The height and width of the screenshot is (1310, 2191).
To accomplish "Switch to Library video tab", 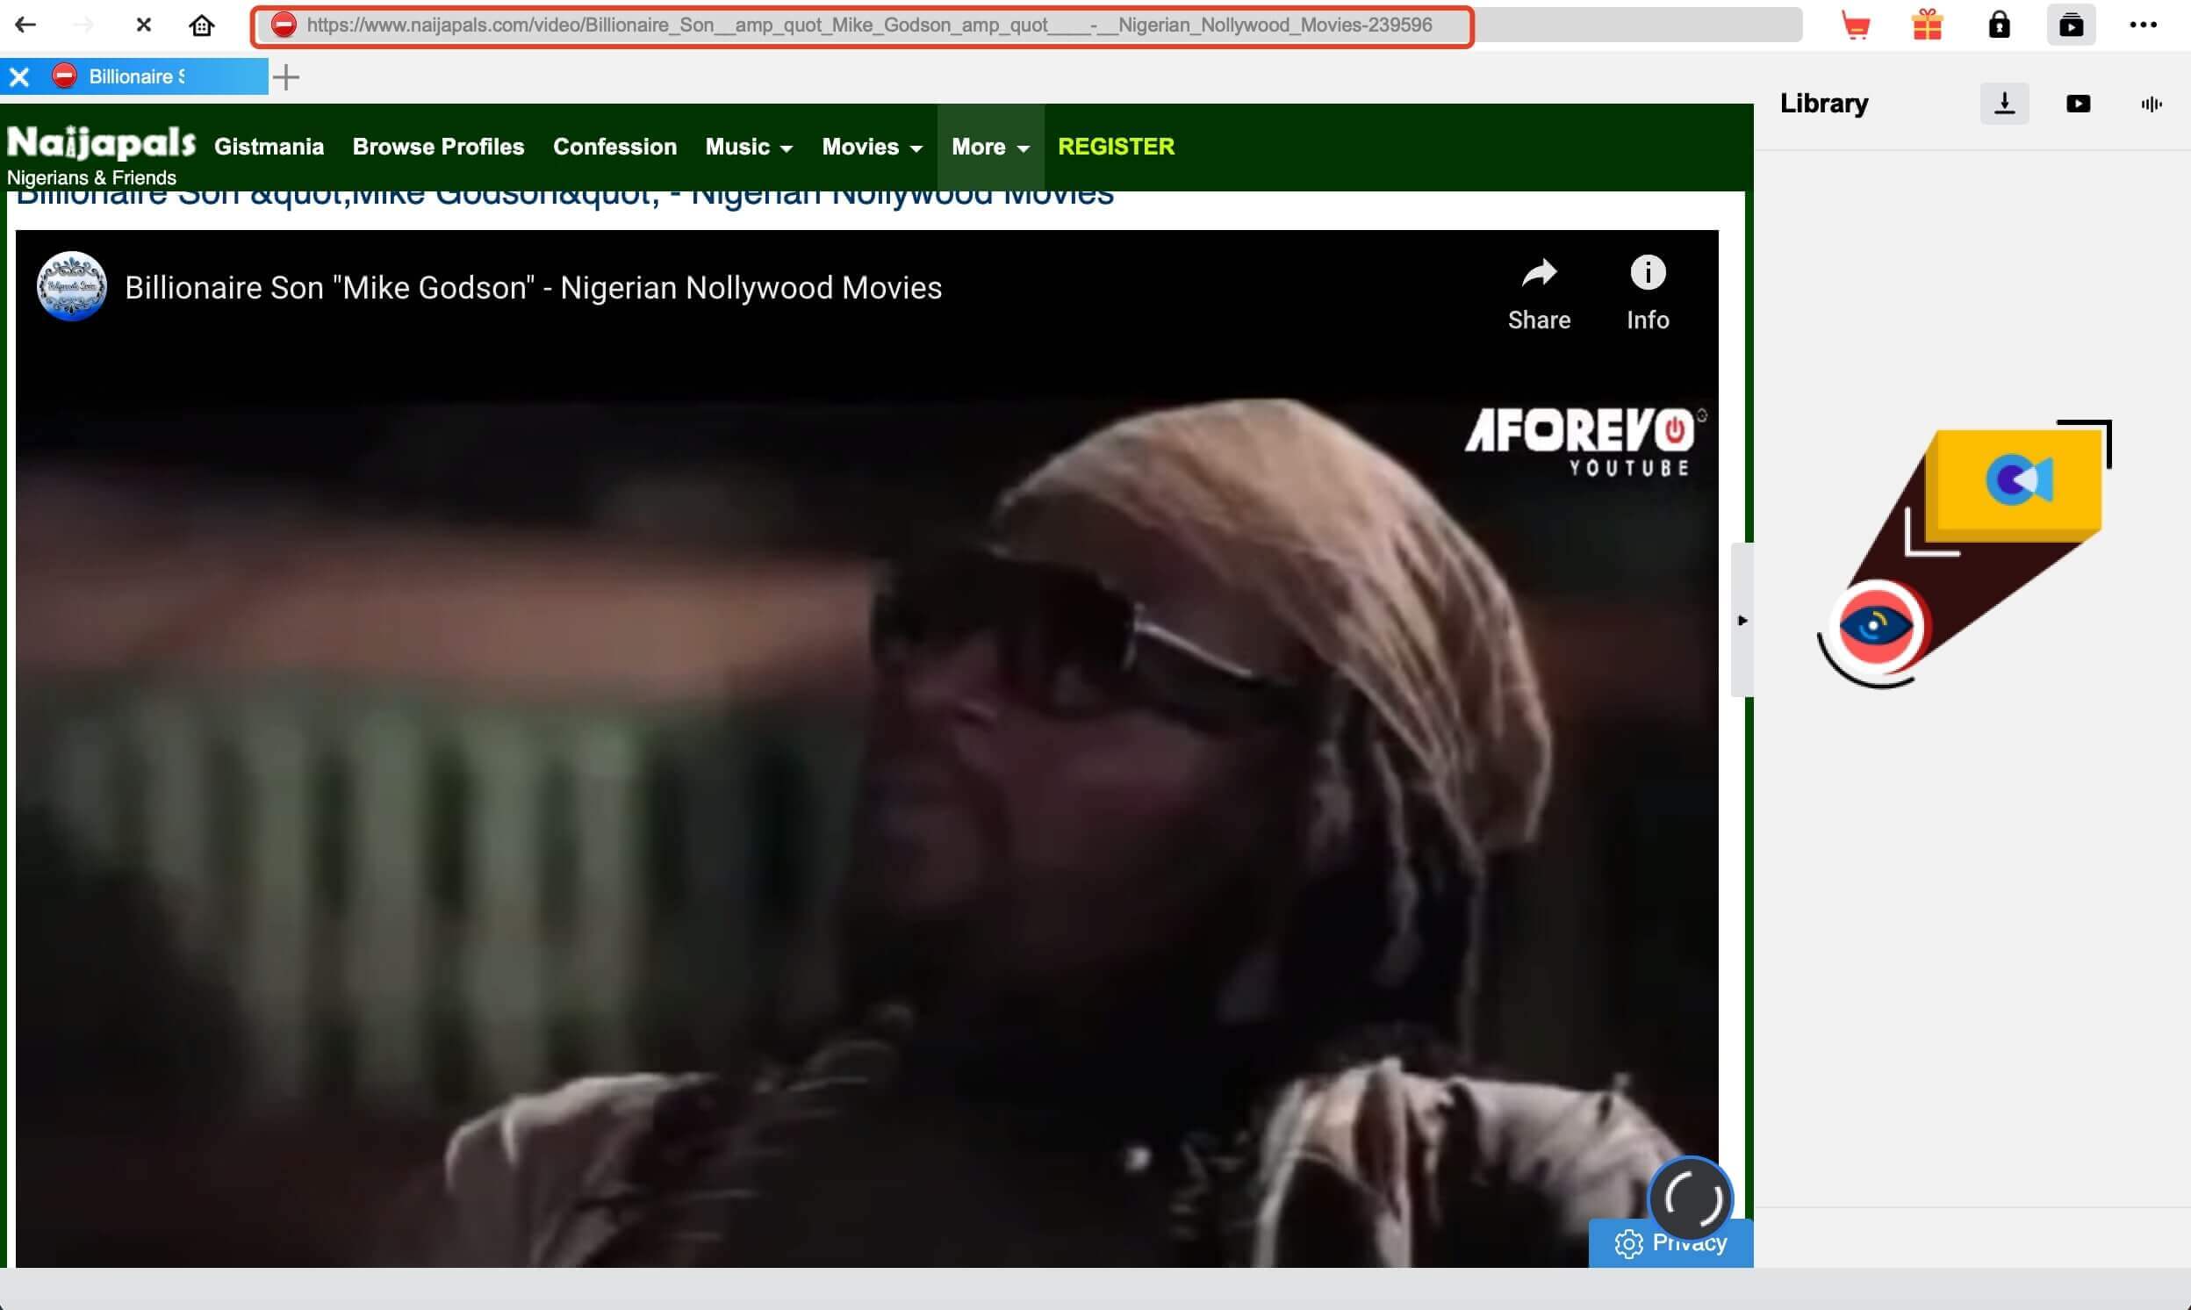I will point(2077,104).
